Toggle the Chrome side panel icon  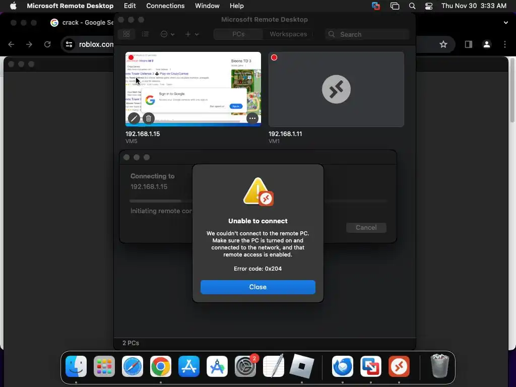[468, 44]
